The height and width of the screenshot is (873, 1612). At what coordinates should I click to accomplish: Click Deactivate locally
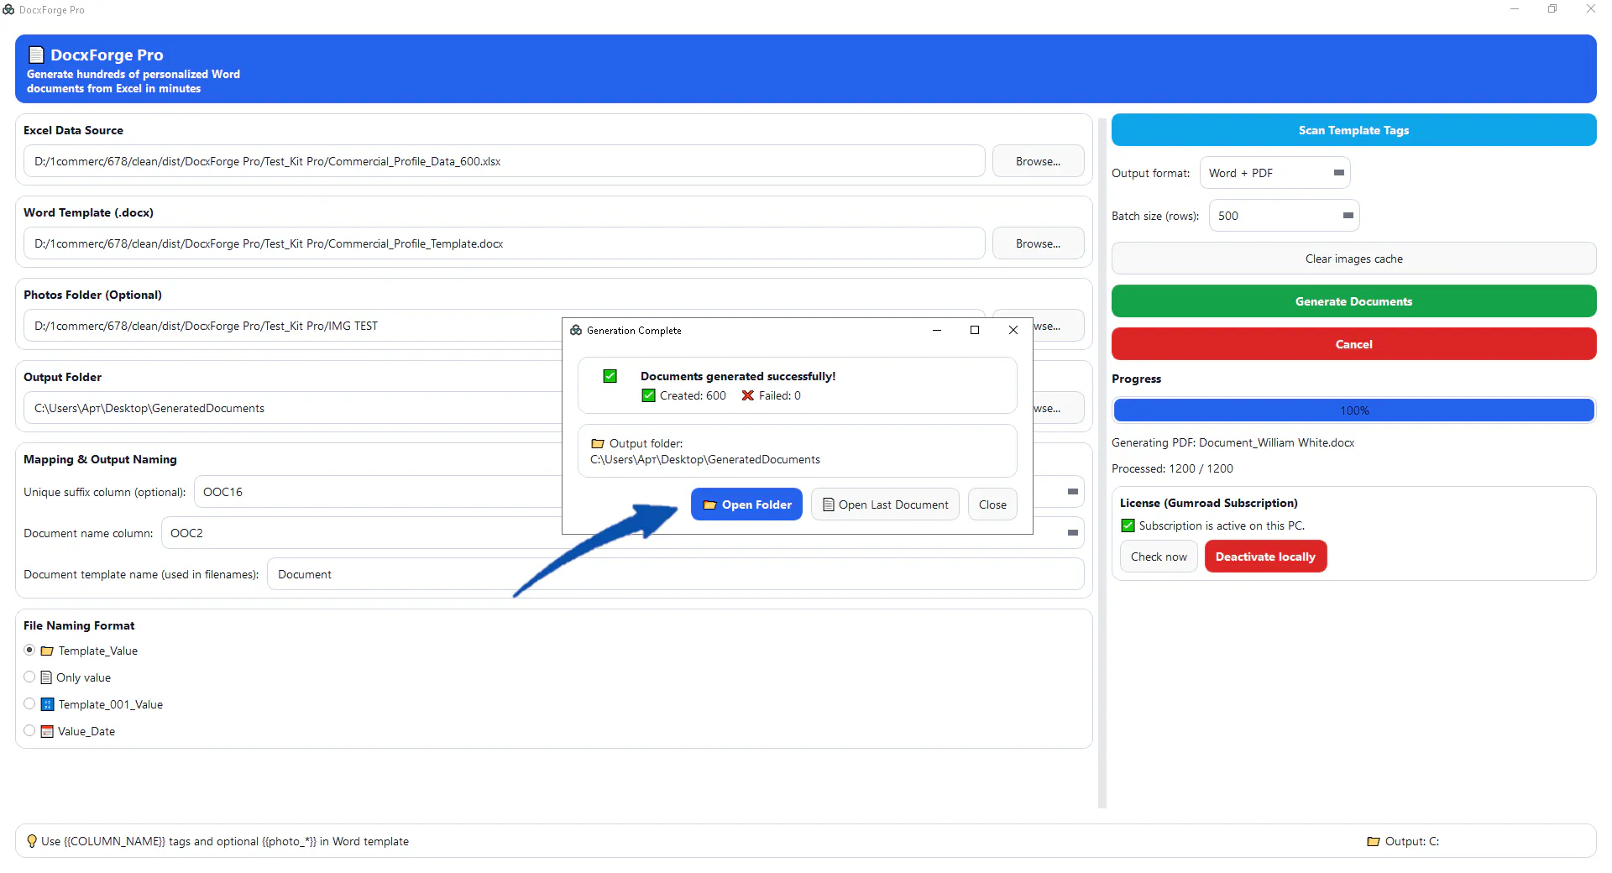1265,557
